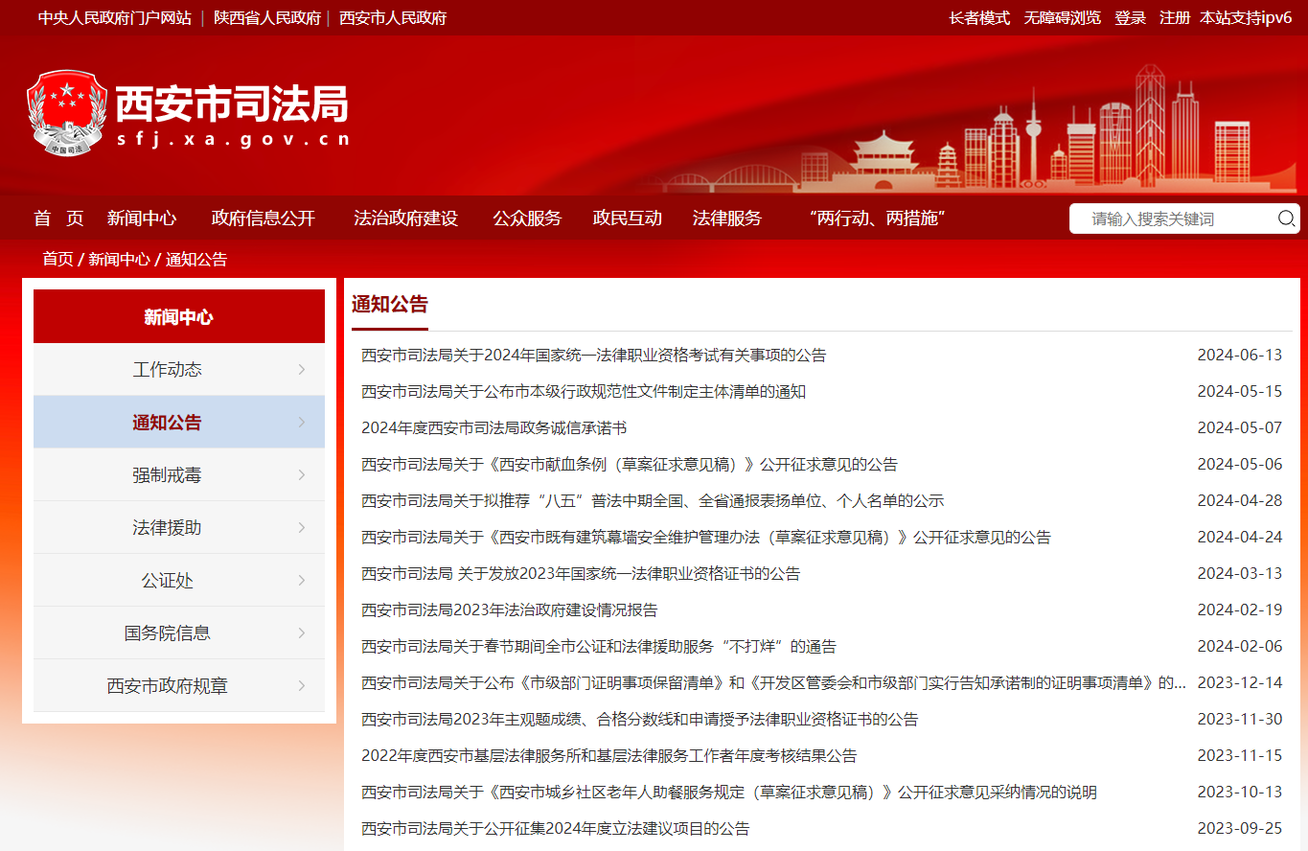
Task: Click the chevron next to 强制戒毒
Action: (302, 475)
